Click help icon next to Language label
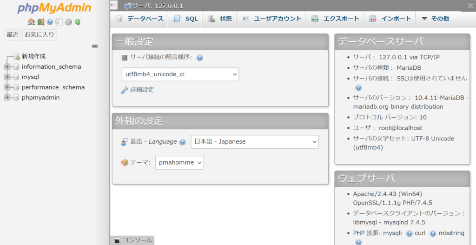This screenshot has width=476, height=245. tap(182, 142)
